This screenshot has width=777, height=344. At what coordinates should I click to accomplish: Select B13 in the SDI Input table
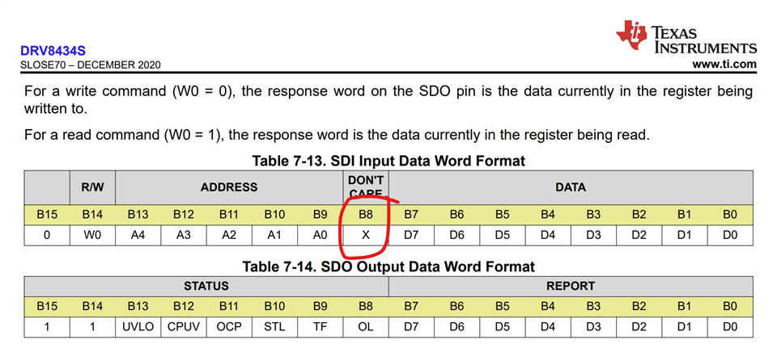point(138,215)
